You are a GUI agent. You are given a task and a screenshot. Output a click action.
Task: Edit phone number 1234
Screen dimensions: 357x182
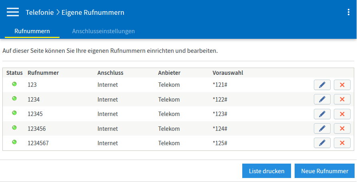322,99
